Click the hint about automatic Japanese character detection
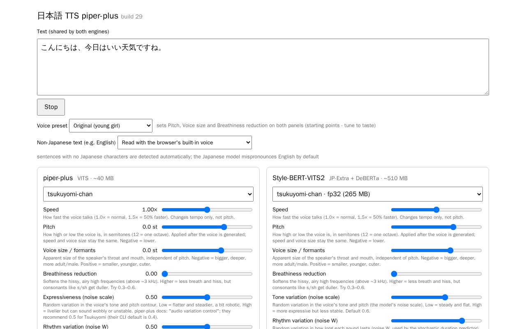Viewport: 526px width, 329px height. click(x=178, y=157)
